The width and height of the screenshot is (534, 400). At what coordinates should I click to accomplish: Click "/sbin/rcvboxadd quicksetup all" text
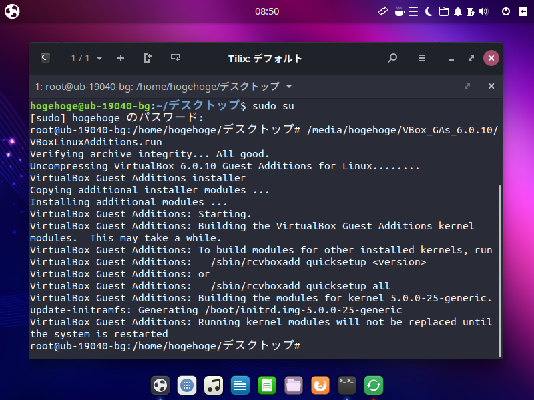(x=300, y=286)
